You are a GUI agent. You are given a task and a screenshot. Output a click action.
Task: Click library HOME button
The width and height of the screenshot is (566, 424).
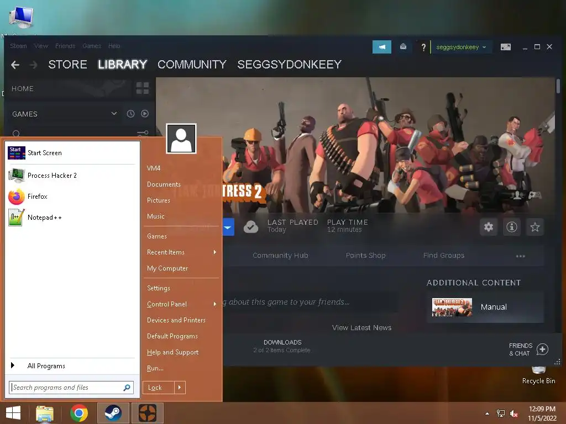22,89
